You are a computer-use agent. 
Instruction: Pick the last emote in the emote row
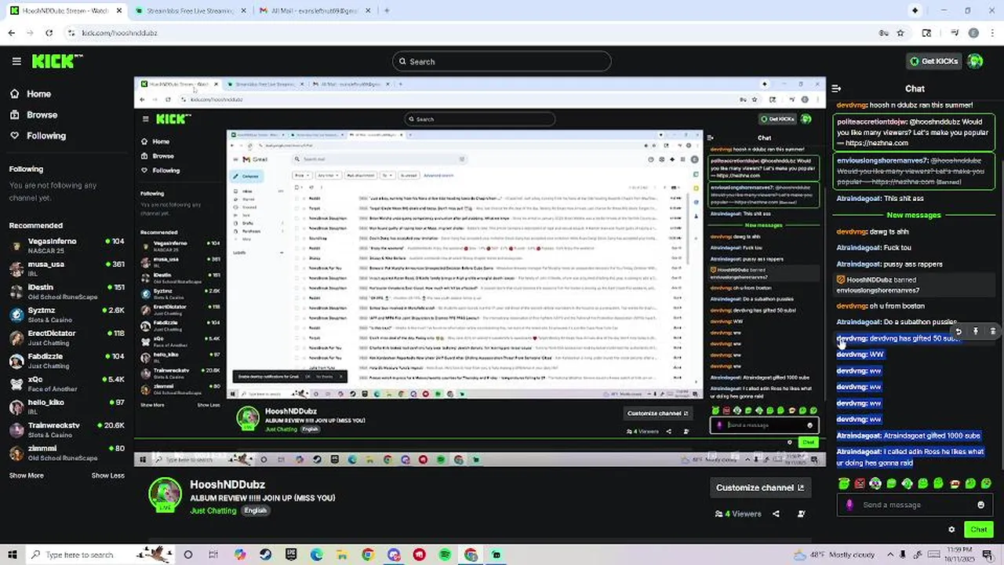986,483
